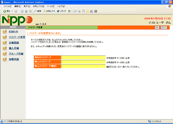
Task: Open the お知らせ sidebar link
Action: (14, 32)
